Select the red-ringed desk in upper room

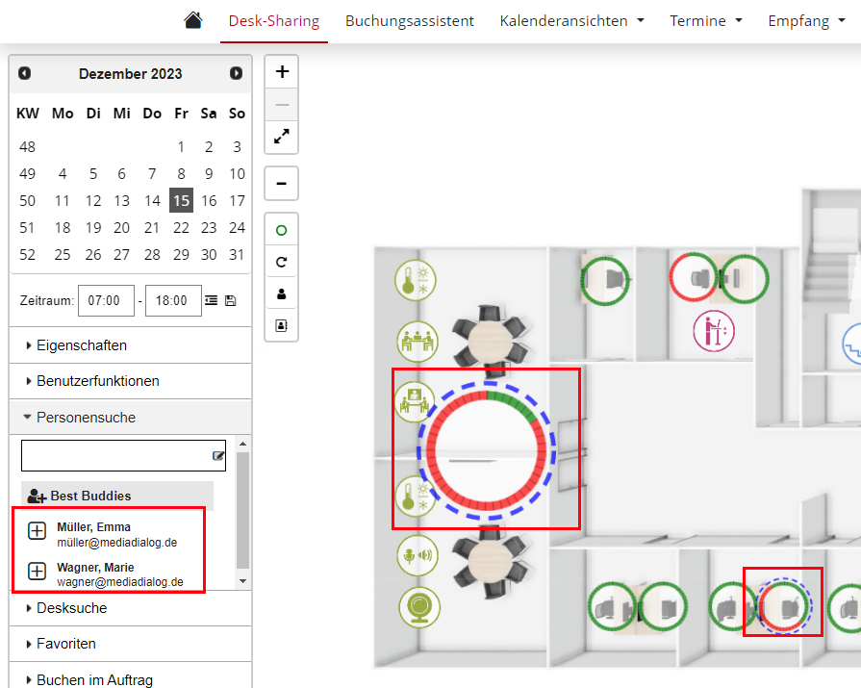[694, 278]
